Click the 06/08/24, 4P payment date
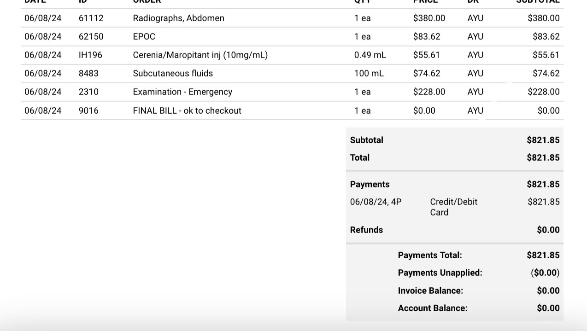The height and width of the screenshot is (331, 587). pyautogui.click(x=376, y=202)
